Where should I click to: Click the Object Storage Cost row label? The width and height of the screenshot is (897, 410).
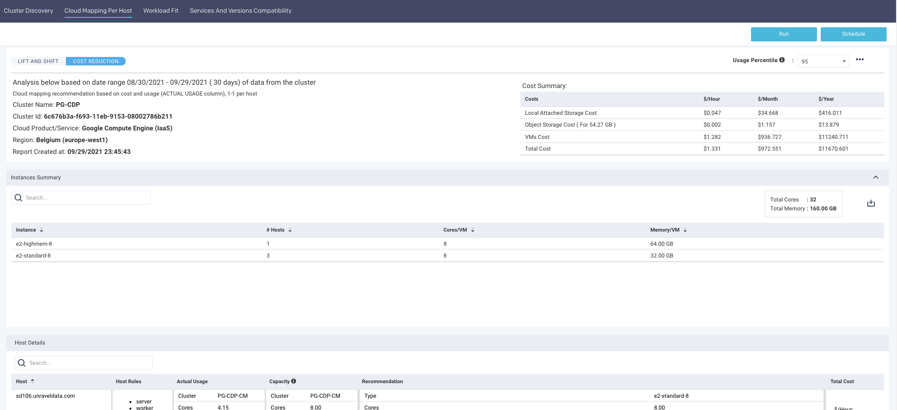coord(570,125)
